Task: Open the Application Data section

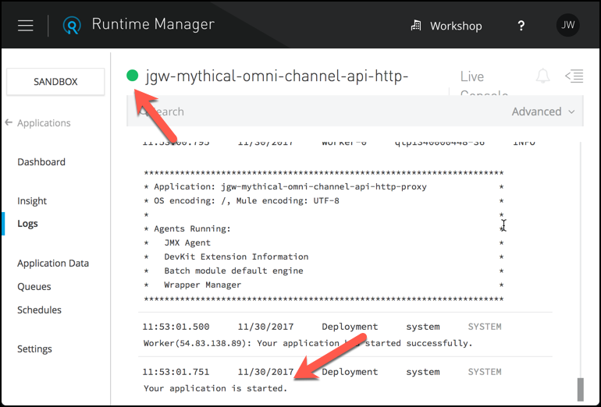Action: click(53, 264)
